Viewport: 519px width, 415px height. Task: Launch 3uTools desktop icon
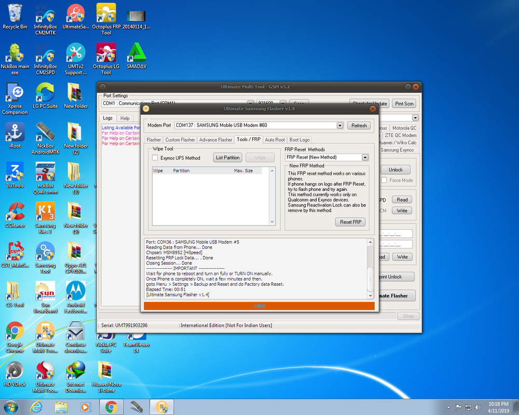tap(15, 175)
